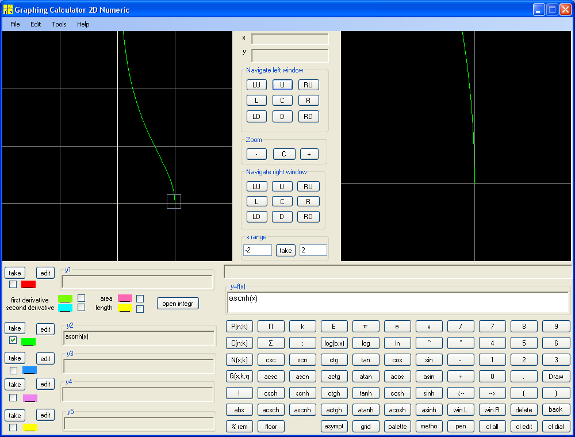This screenshot has width=575, height=437.
Task: Click Zoom center C button
Action: coord(284,154)
